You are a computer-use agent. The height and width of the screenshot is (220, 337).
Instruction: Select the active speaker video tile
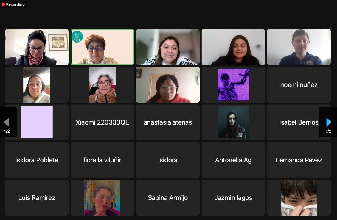click(102, 47)
